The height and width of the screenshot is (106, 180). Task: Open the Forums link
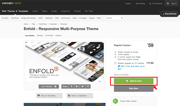pyautogui.click(x=128, y=3)
